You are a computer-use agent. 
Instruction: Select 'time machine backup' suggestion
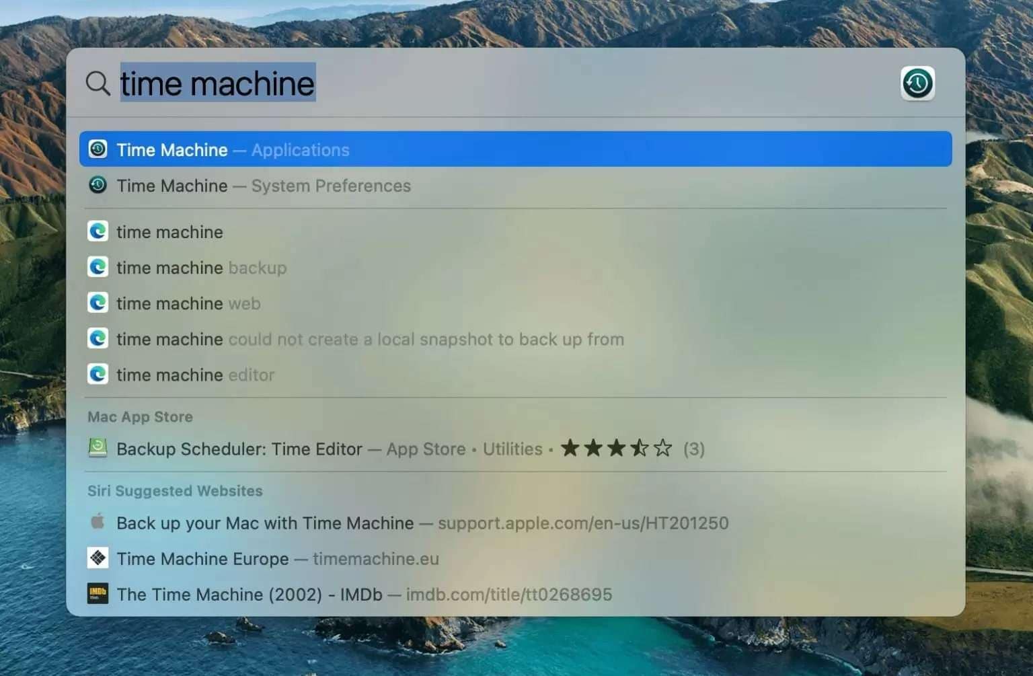click(x=515, y=268)
